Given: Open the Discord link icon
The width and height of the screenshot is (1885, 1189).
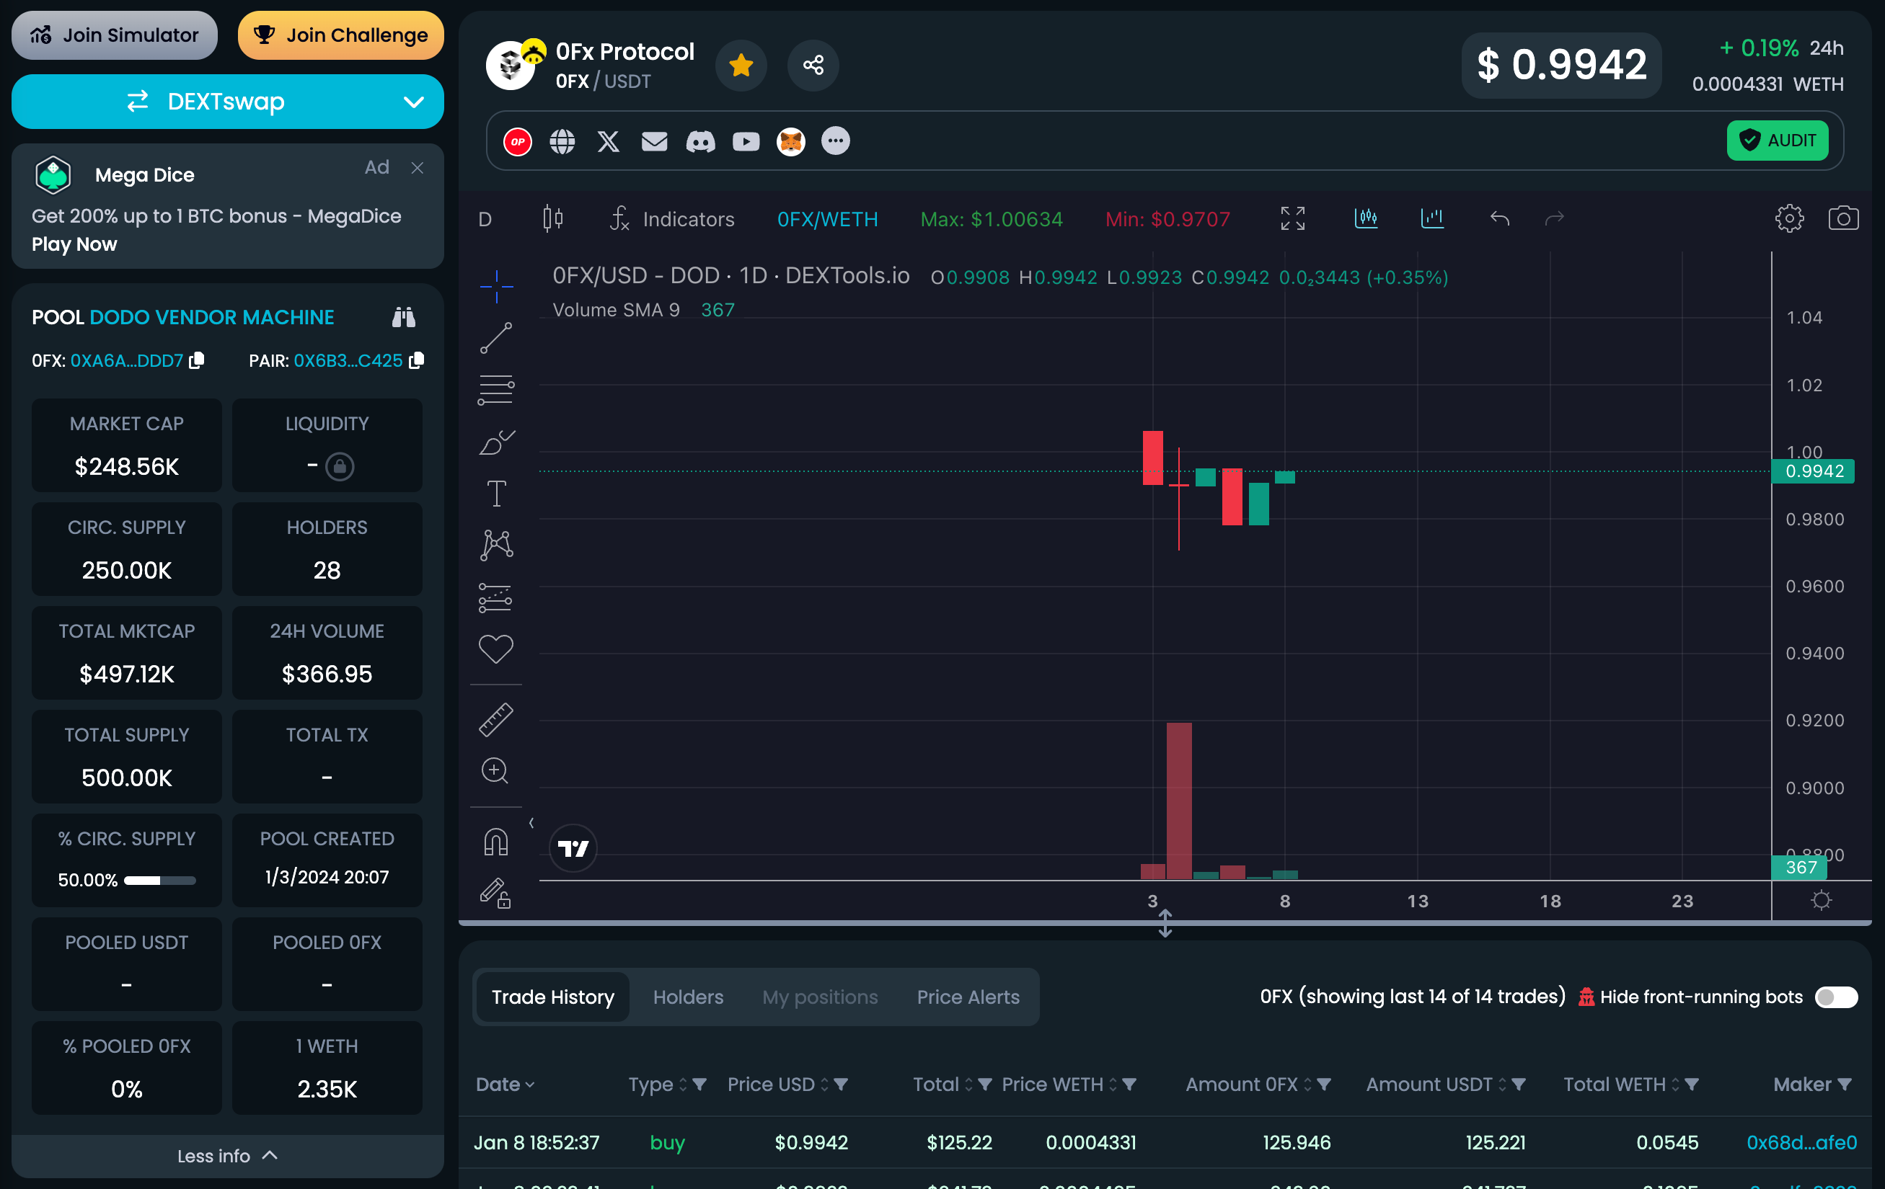Looking at the screenshot, I should 701,141.
